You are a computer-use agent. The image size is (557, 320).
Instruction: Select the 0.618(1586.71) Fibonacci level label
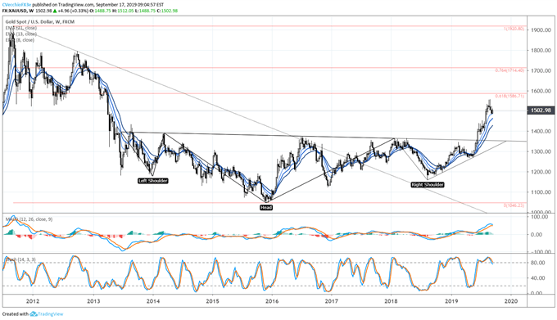point(509,96)
